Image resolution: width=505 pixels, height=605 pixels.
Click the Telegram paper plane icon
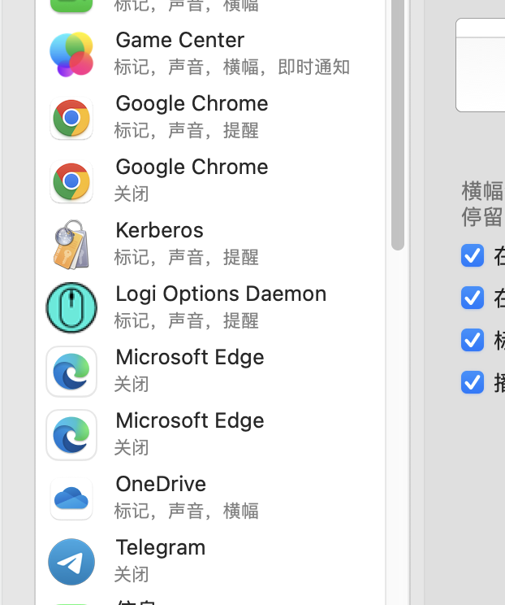coord(71,562)
